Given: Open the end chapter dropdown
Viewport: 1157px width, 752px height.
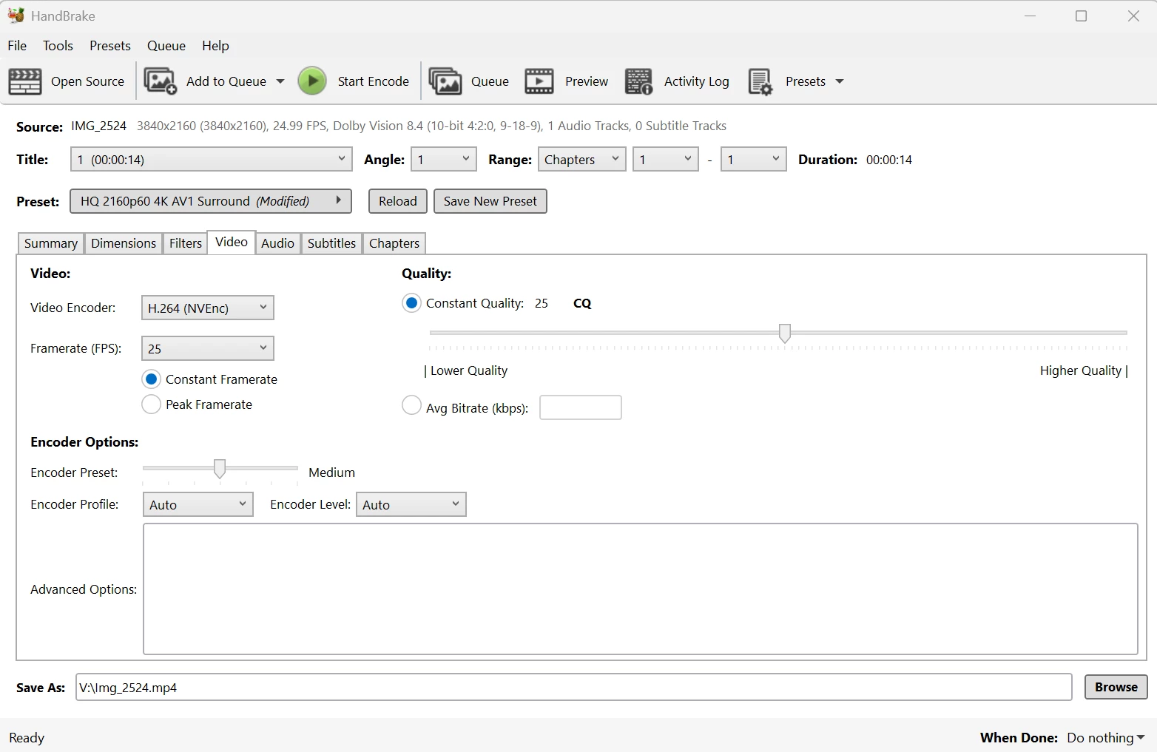Looking at the screenshot, I should [x=753, y=159].
